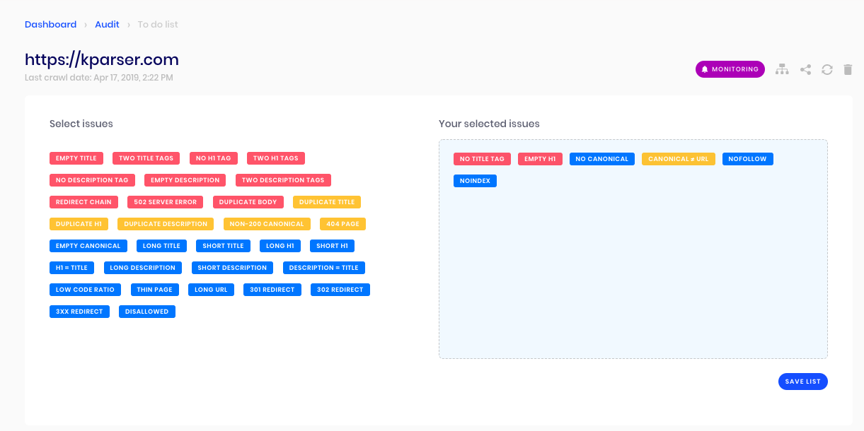Add the 301 Redirect issue
864x431 pixels.
tap(272, 290)
